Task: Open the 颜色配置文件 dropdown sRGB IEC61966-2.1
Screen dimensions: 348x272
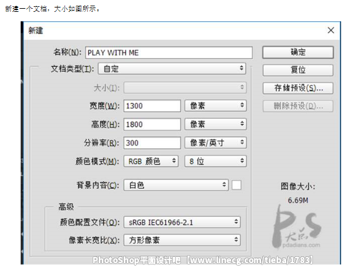Action: (182, 222)
